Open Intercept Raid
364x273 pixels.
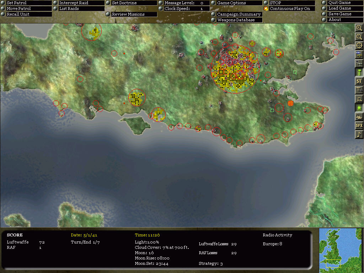[79, 3]
